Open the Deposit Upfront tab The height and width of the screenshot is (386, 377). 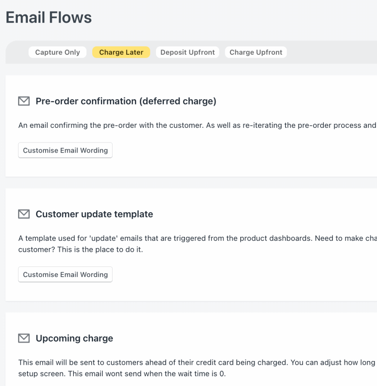tap(188, 52)
